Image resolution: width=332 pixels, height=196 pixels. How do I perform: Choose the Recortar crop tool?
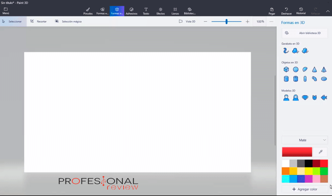[x=39, y=21]
